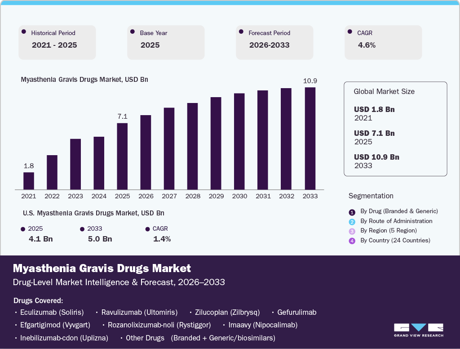Click the CAGR 4.6% card
The height and width of the screenshot is (349, 460).
coord(383,42)
